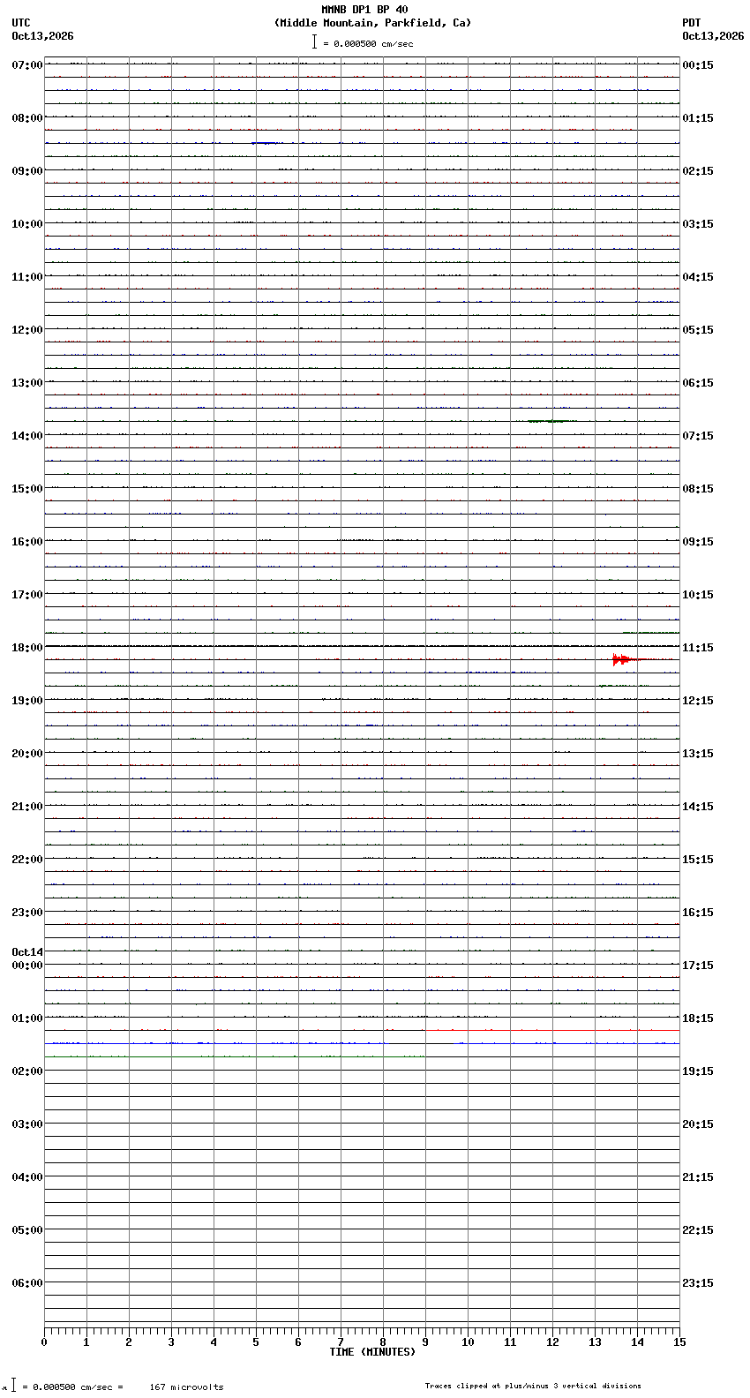This screenshot has height=1398, width=750.
Task: Click the station title MMNB DP1 BP 40
Action: (x=364, y=10)
